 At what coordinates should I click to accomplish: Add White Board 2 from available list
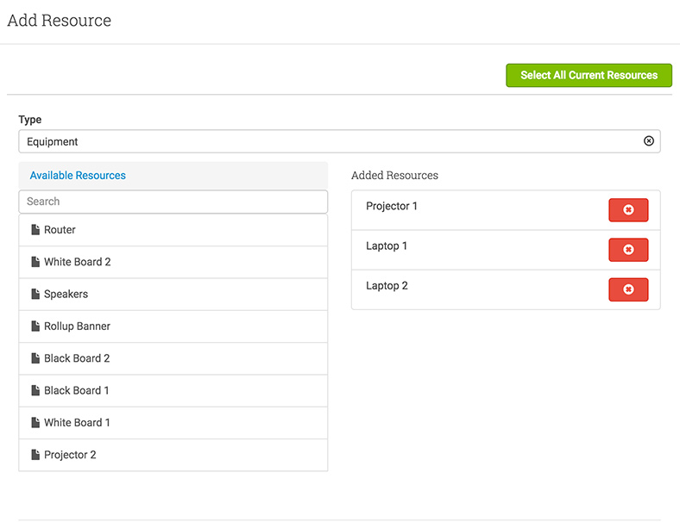(173, 262)
